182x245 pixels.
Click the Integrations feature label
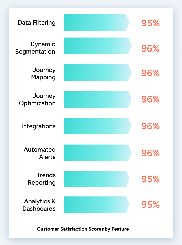pyautogui.click(x=38, y=126)
